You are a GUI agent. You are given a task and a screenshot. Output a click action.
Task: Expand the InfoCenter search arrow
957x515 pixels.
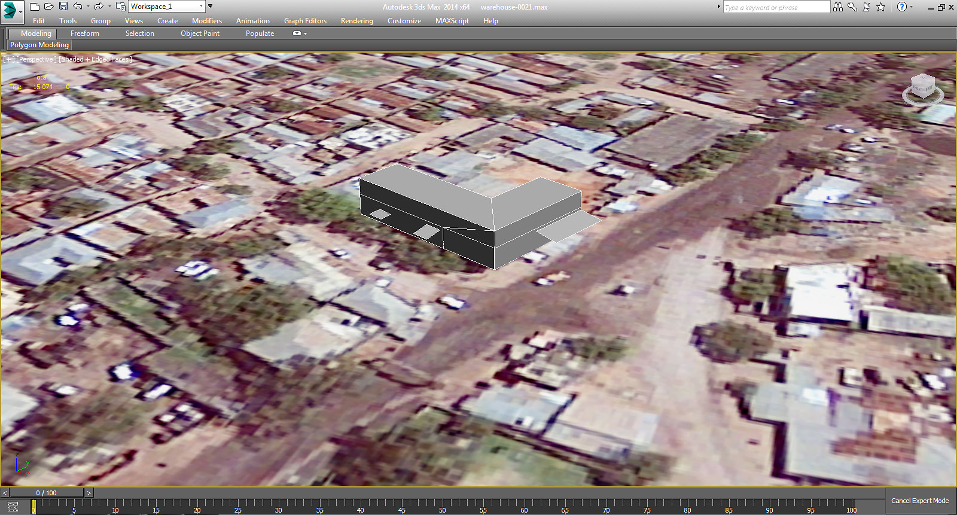[719, 7]
